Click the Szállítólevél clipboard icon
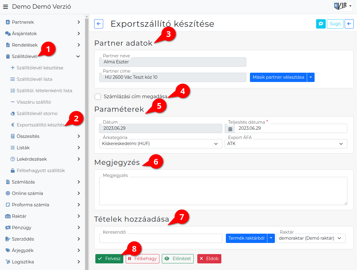 (8, 56)
